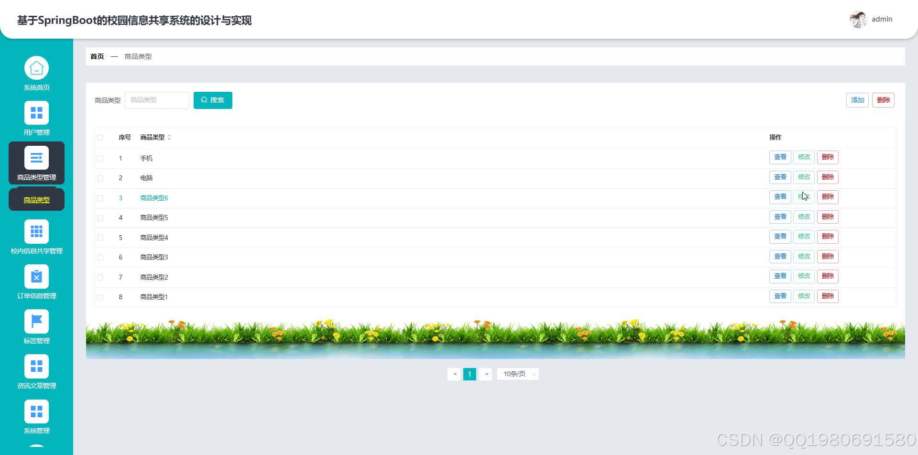
Task: Edit the 手机 row
Action: click(804, 157)
